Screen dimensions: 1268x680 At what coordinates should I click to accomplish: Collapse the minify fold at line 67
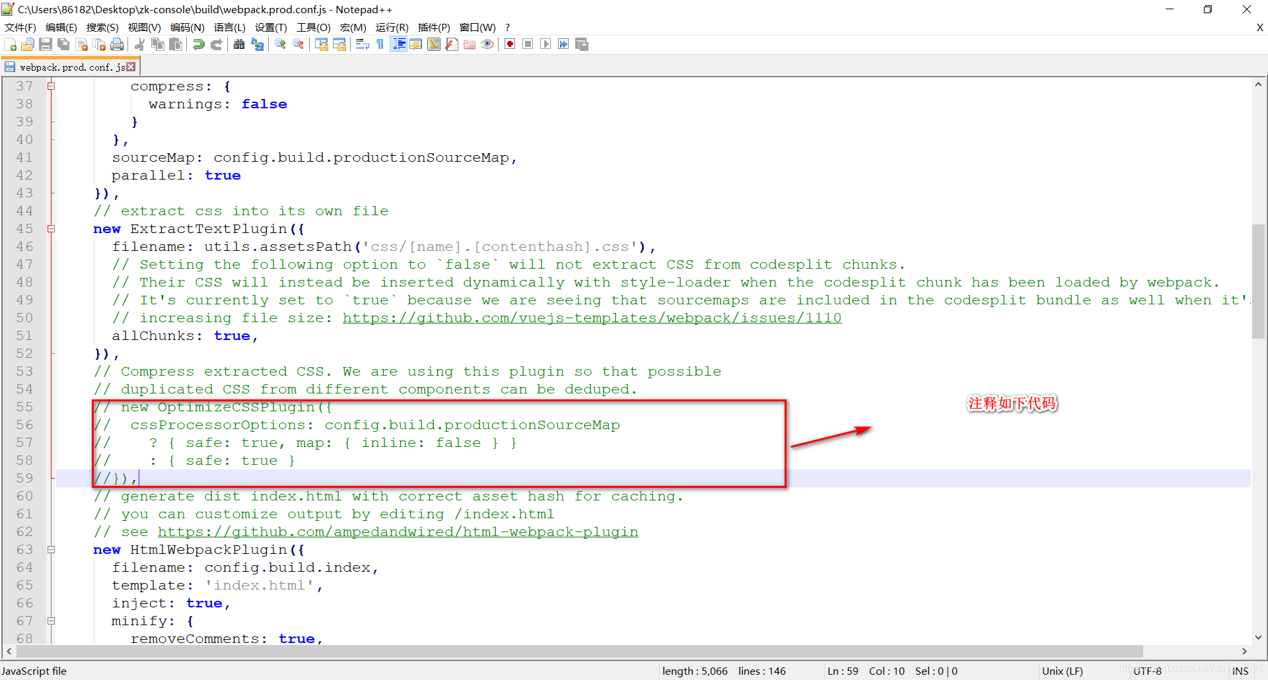pyautogui.click(x=51, y=621)
